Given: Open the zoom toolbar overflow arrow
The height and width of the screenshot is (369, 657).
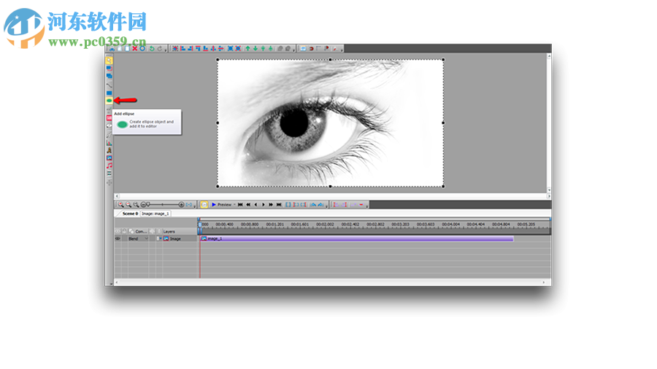Looking at the screenshot, I should click(x=194, y=206).
